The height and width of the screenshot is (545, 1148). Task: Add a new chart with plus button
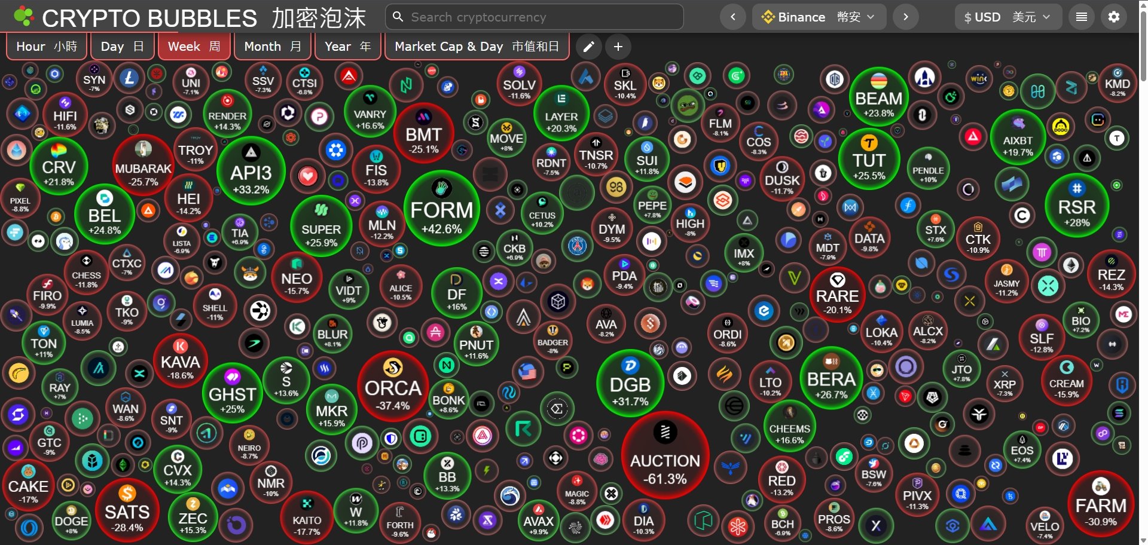click(x=618, y=47)
